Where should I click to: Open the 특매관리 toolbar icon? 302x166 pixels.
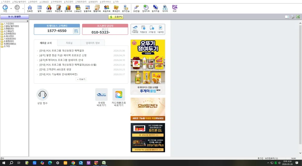tap(116, 9)
